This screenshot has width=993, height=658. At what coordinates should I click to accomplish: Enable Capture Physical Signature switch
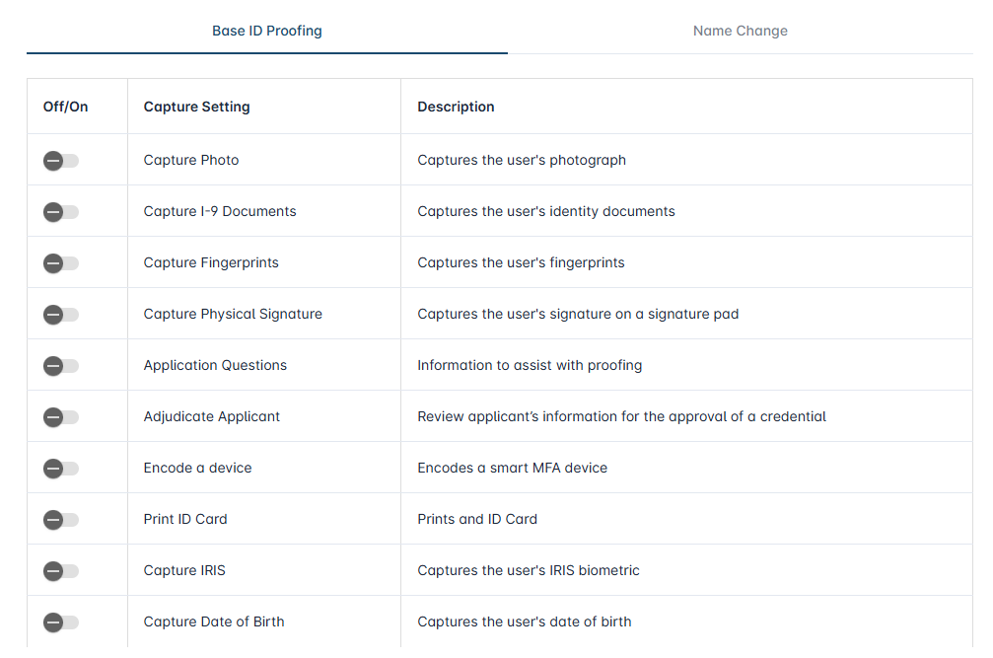pos(61,315)
